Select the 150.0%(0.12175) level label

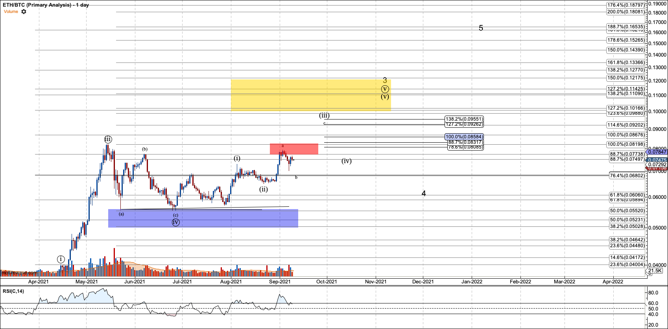tap(626, 78)
